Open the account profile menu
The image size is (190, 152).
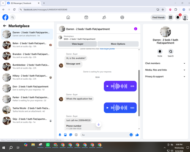pos(185,17)
